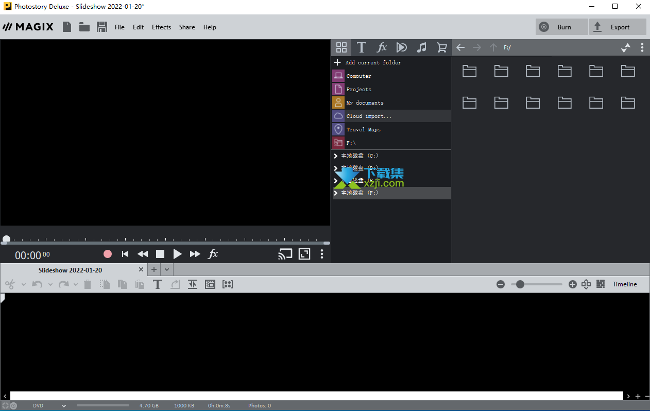Add a title with the T tool

[158, 284]
